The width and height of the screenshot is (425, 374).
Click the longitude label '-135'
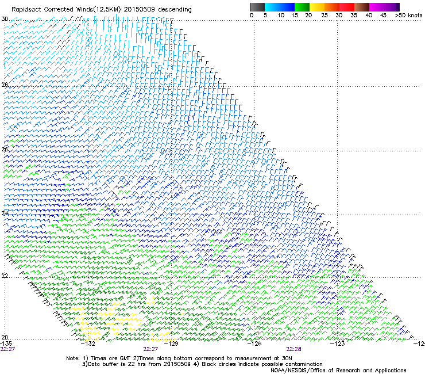(x=6, y=344)
